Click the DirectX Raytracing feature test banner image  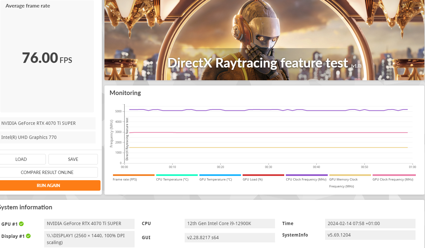pos(265,40)
